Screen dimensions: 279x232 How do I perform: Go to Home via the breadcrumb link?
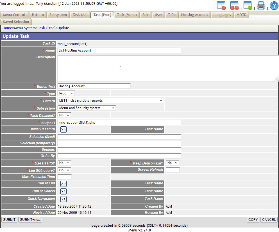[7, 28]
